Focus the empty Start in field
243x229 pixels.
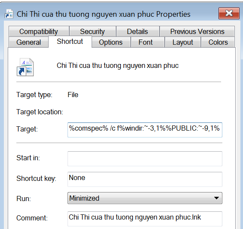tap(145, 159)
